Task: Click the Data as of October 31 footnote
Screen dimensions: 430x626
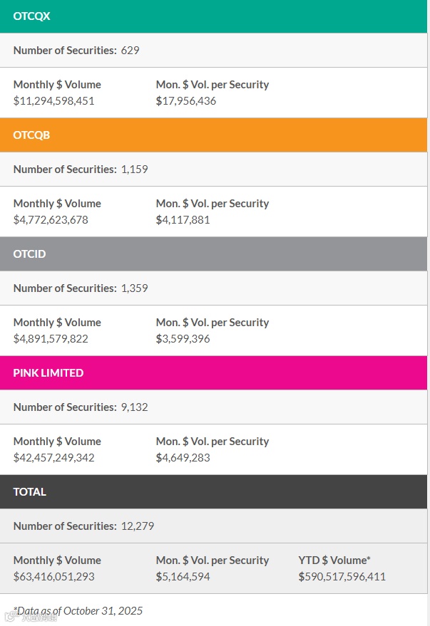Action: coord(78,610)
